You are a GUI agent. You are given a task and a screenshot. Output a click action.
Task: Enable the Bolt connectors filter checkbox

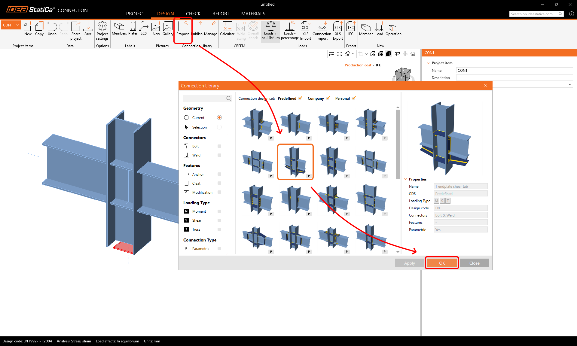coord(219,146)
